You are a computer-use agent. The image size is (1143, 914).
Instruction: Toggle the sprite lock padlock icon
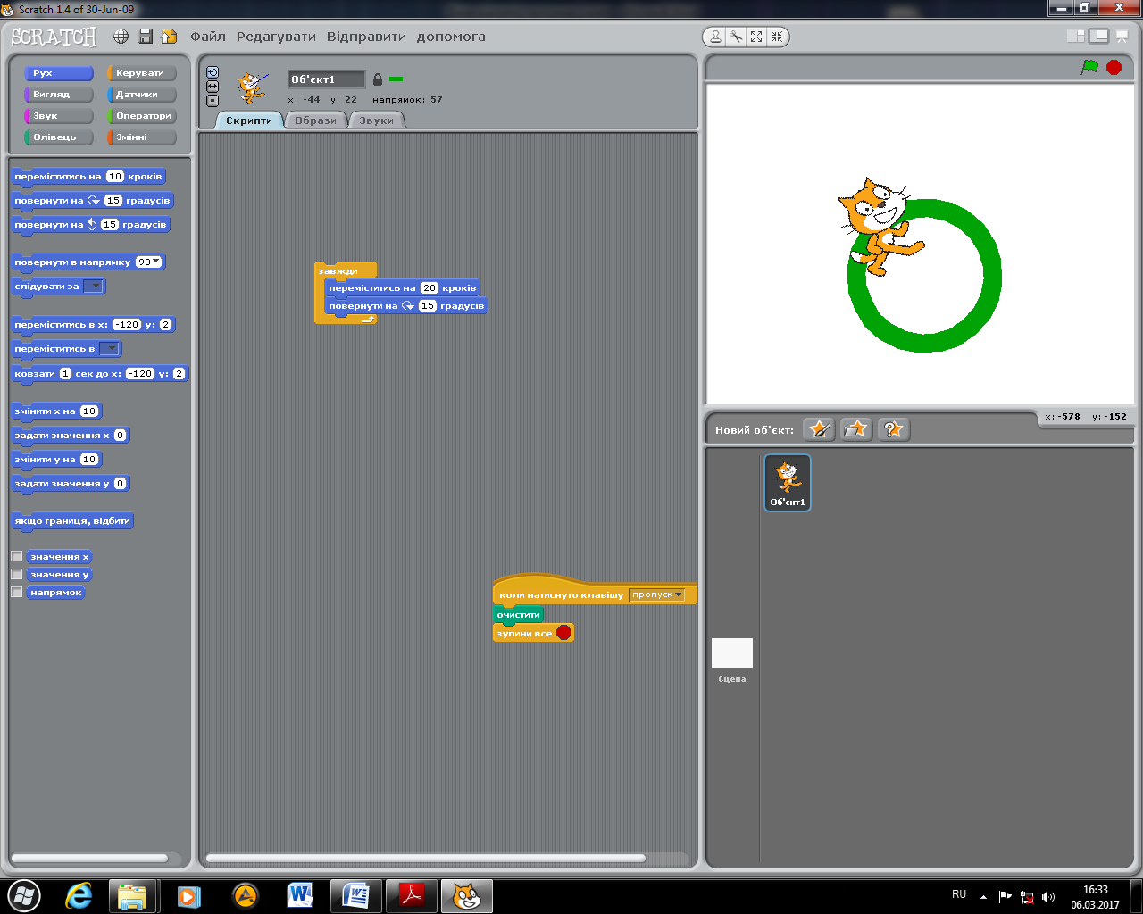pos(378,79)
